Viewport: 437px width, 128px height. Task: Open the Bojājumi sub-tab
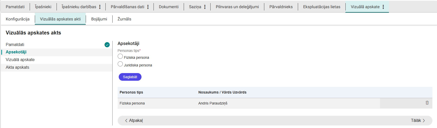pyautogui.click(x=99, y=19)
